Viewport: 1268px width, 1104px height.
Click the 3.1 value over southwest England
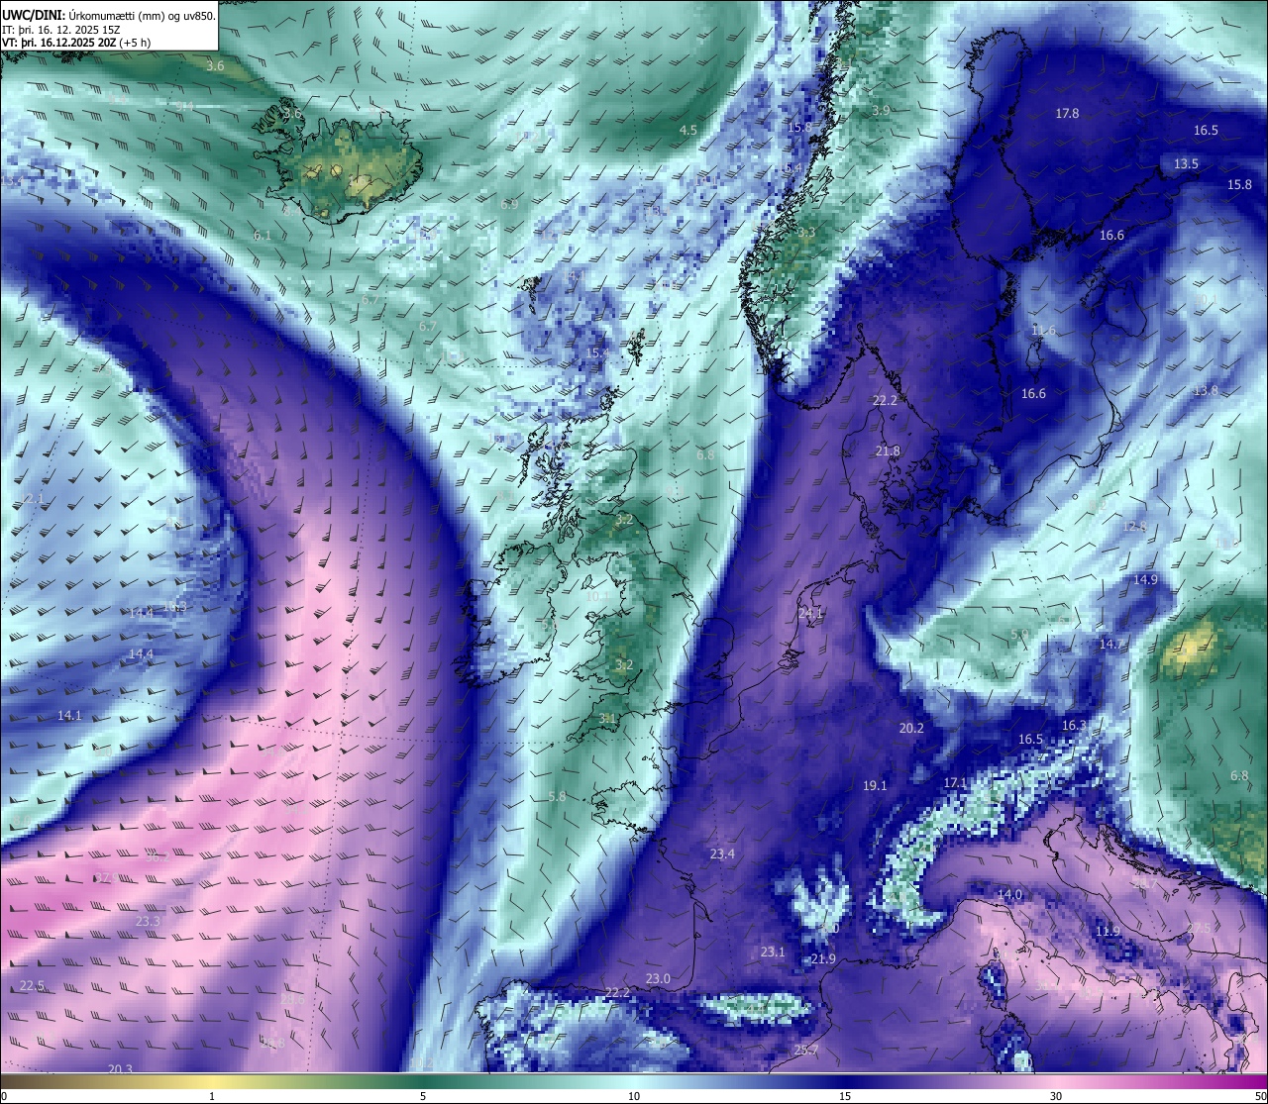(607, 719)
